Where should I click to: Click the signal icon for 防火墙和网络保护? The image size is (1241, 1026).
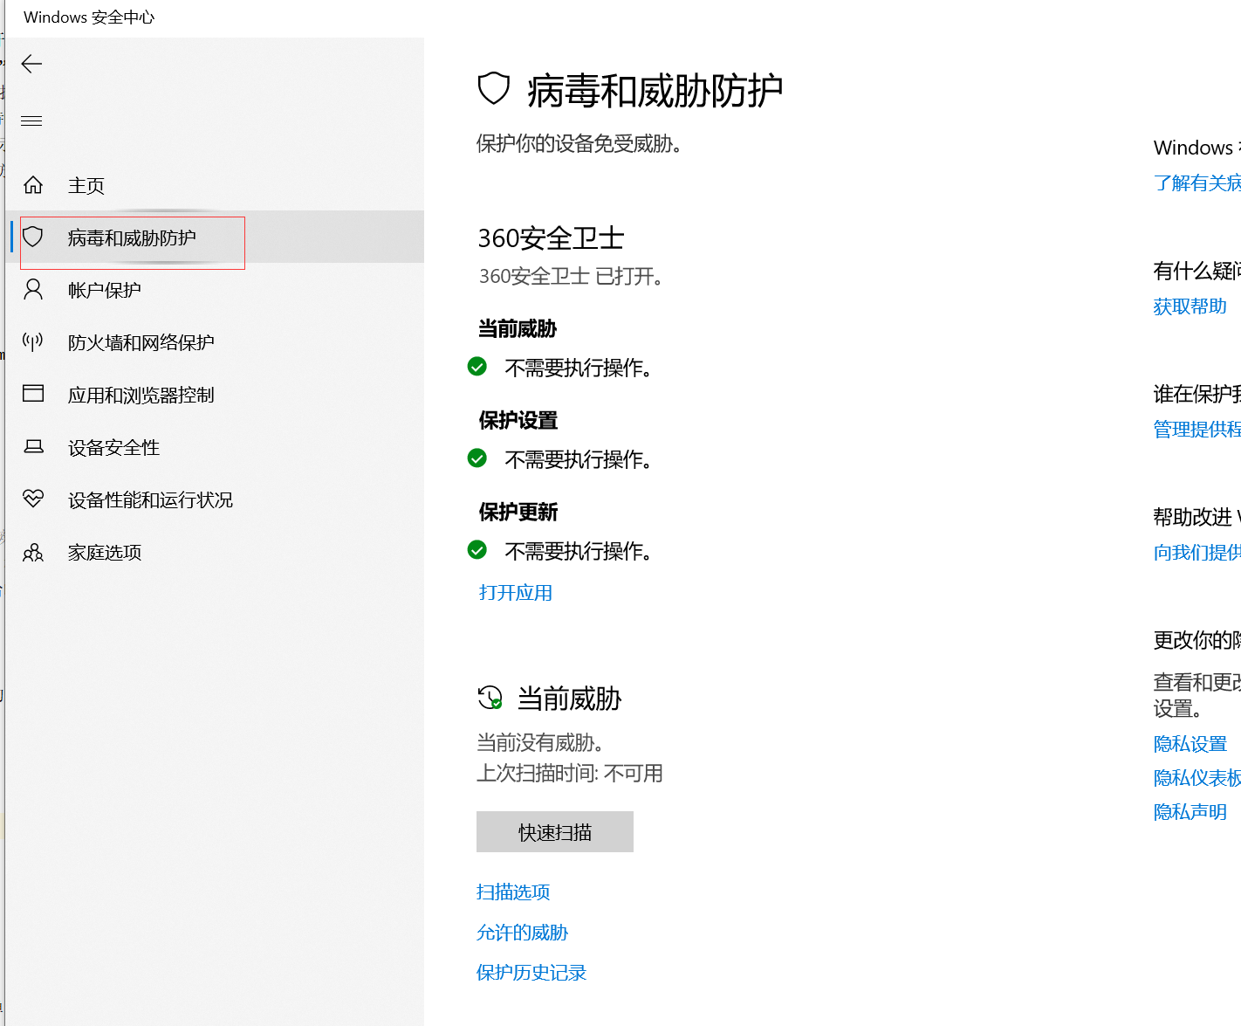33,342
